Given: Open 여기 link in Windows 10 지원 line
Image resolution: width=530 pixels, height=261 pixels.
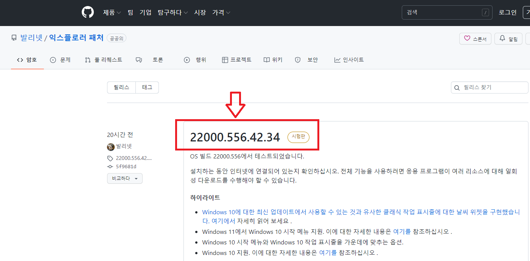Looking at the screenshot, I should point(328,252).
